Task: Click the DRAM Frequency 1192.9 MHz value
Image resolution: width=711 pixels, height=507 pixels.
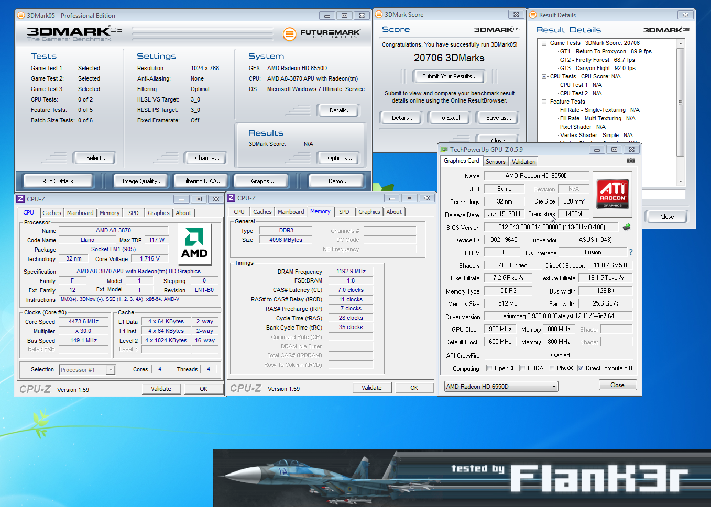Action: pyautogui.click(x=351, y=271)
